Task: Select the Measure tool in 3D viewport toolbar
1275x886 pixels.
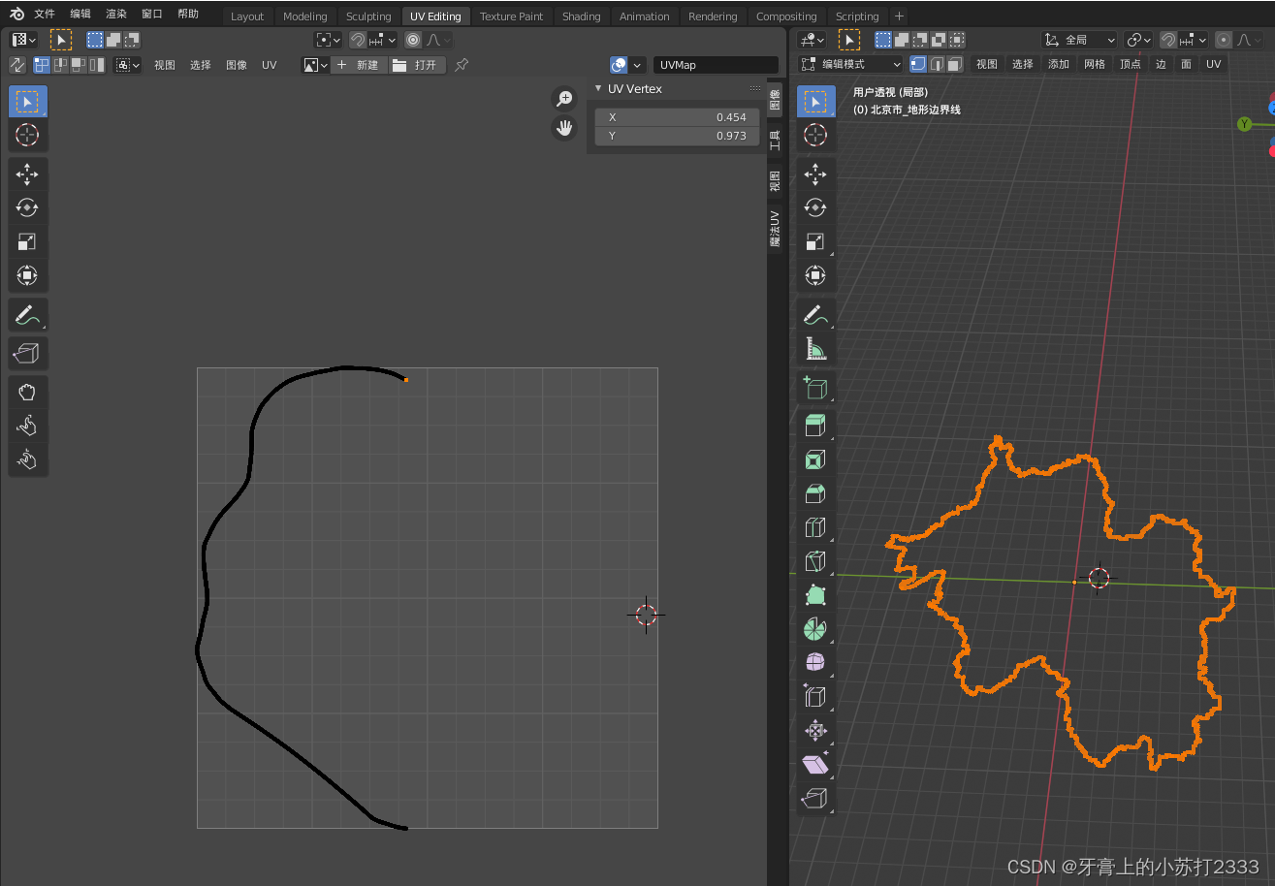Action: [x=815, y=349]
